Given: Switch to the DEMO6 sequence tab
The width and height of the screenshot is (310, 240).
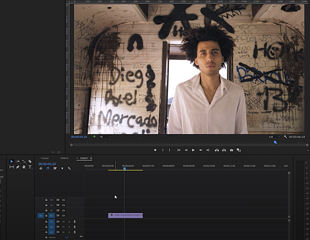Looking at the screenshot, I should [x=65, y=158].
